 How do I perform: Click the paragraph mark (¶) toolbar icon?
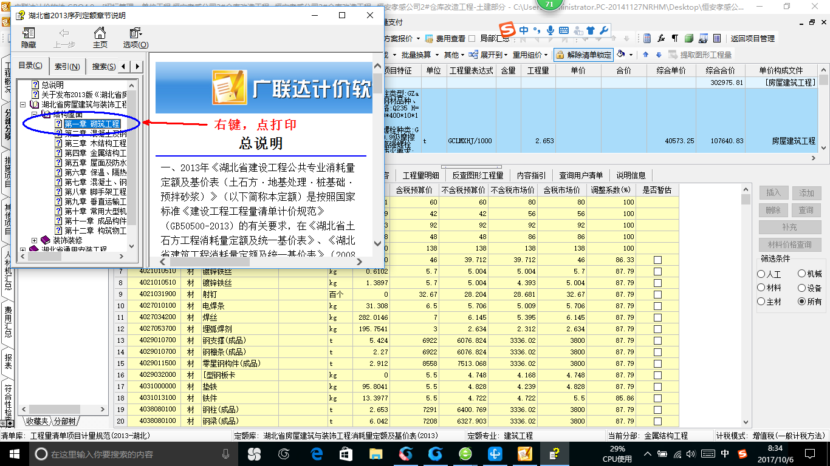(x=674, y=38)
